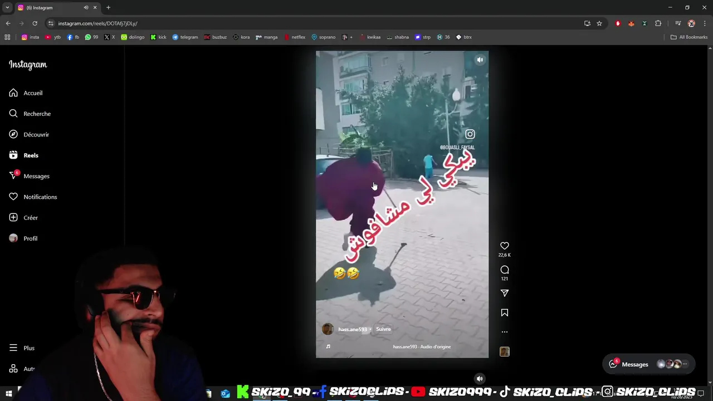The height and width of the screenshot is (401, 713).
Task: Open Profil from the sidebar
Action: click(23, 238)
